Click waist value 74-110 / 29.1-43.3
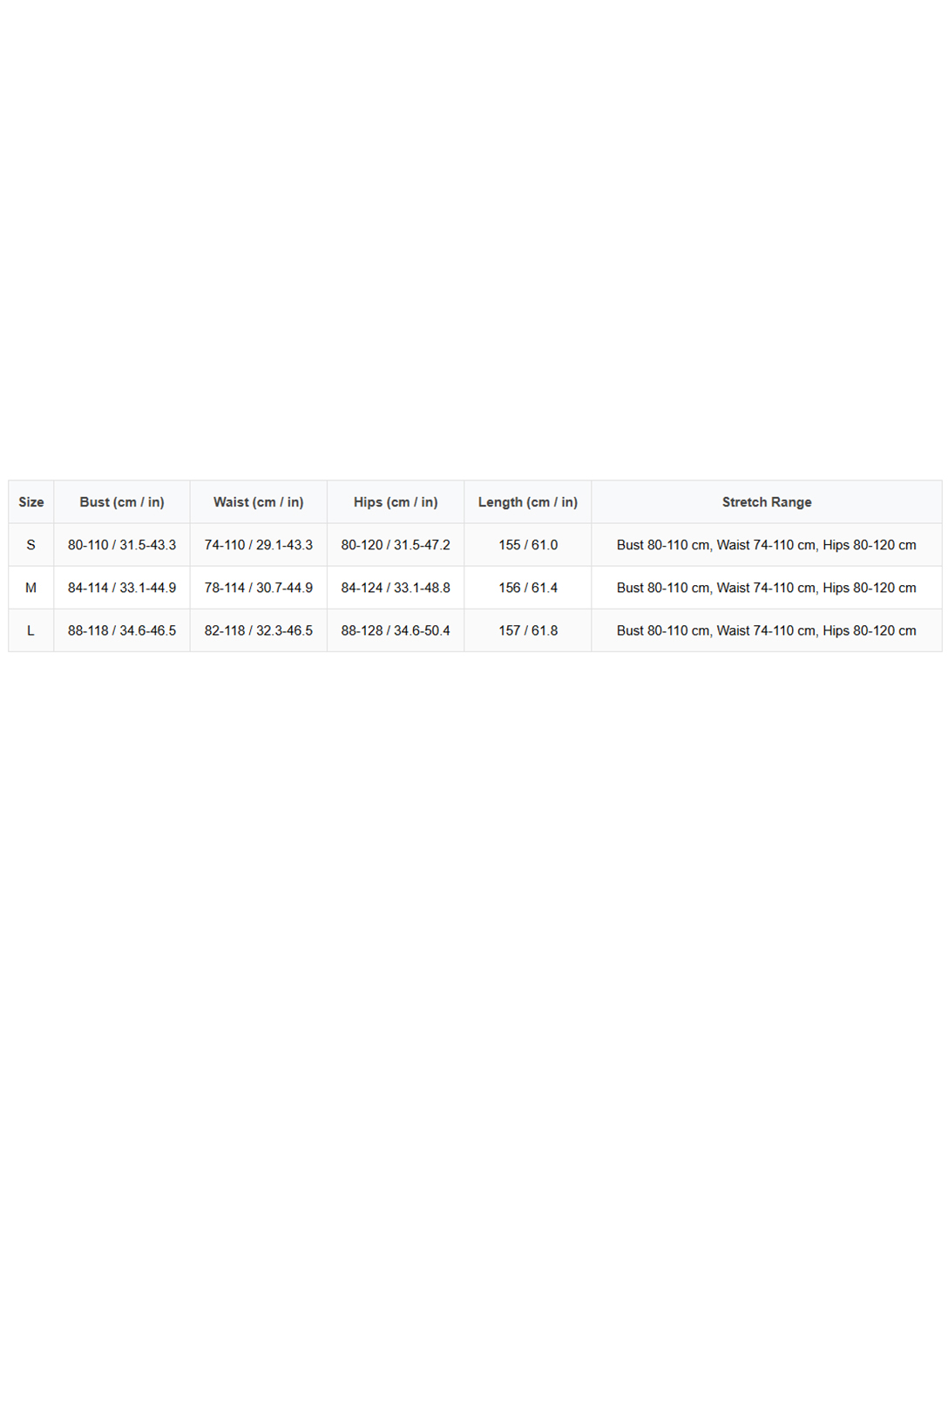The width and height of the screenshot is (948, 1423). [x=259, y=545]
